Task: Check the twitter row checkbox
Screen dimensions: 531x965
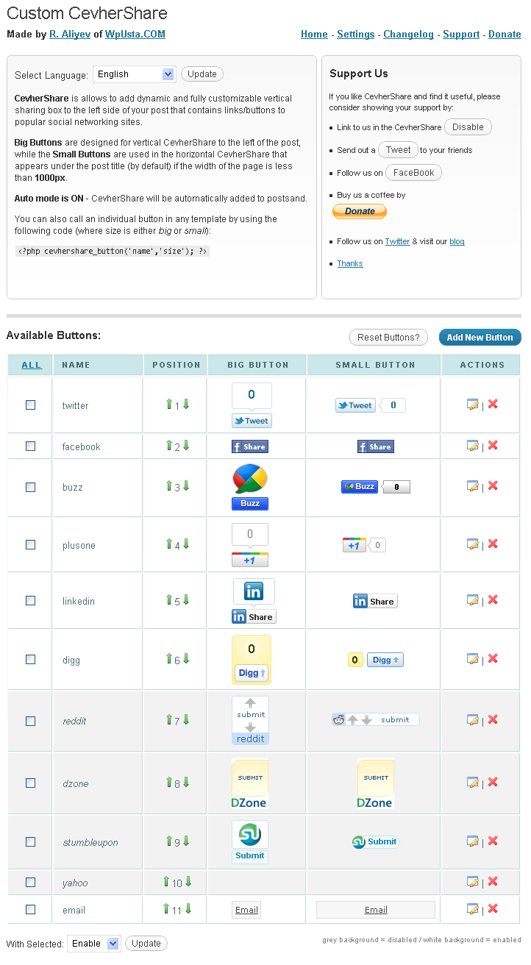Action: [30, 405]
